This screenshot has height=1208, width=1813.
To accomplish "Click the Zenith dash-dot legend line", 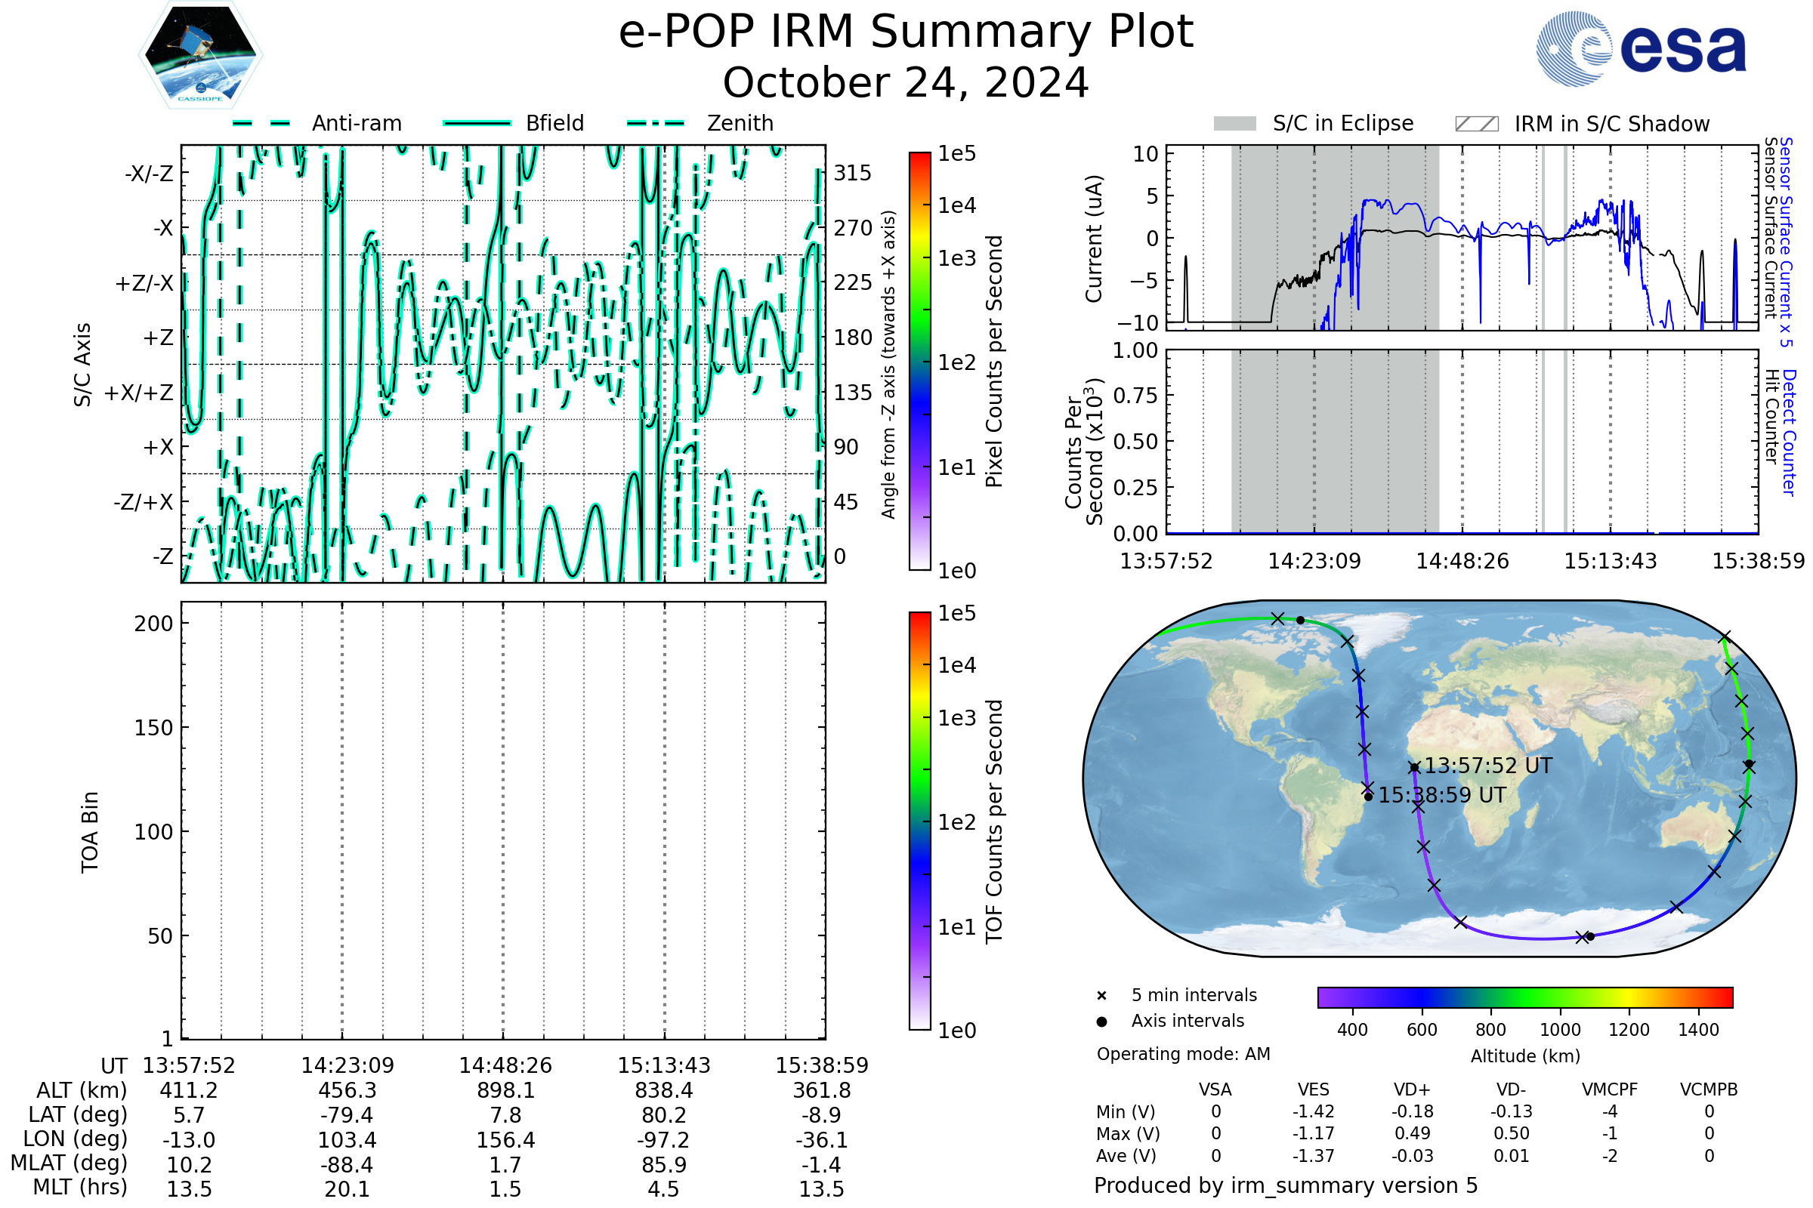I will point(656,123).
